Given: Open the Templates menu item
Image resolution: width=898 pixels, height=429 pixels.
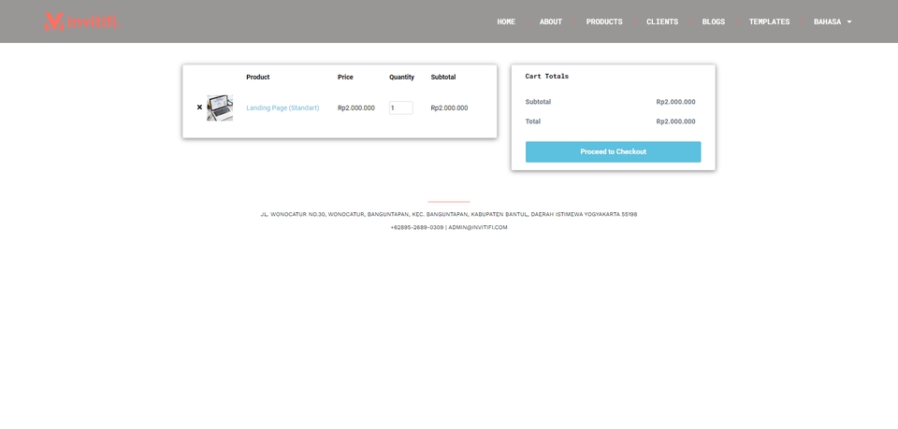Looking at the screenshot, I should point(769,21).
